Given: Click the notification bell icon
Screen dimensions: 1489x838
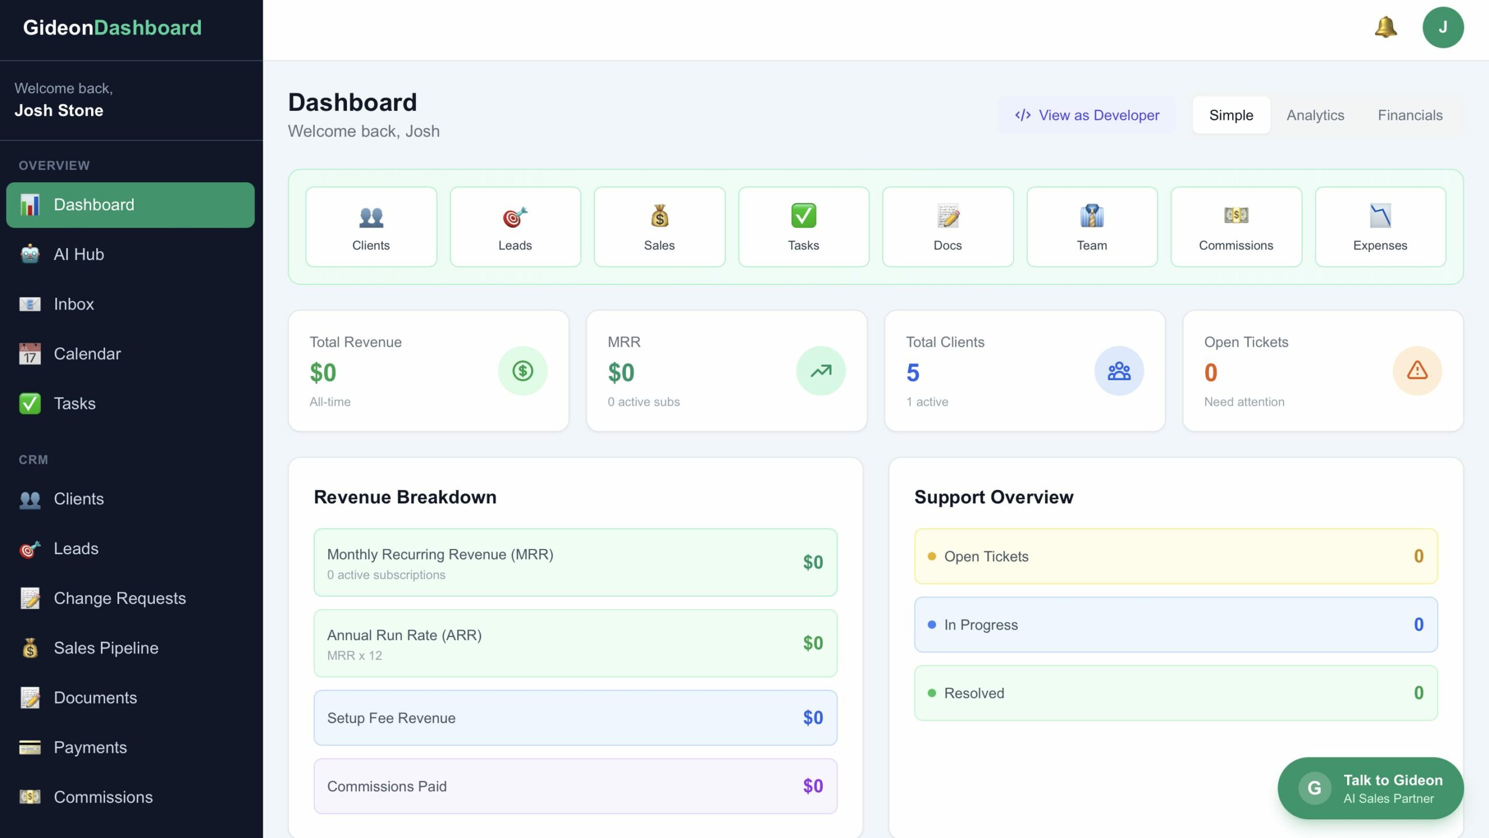Looking at the screenshot, I should click(1385, 27).
